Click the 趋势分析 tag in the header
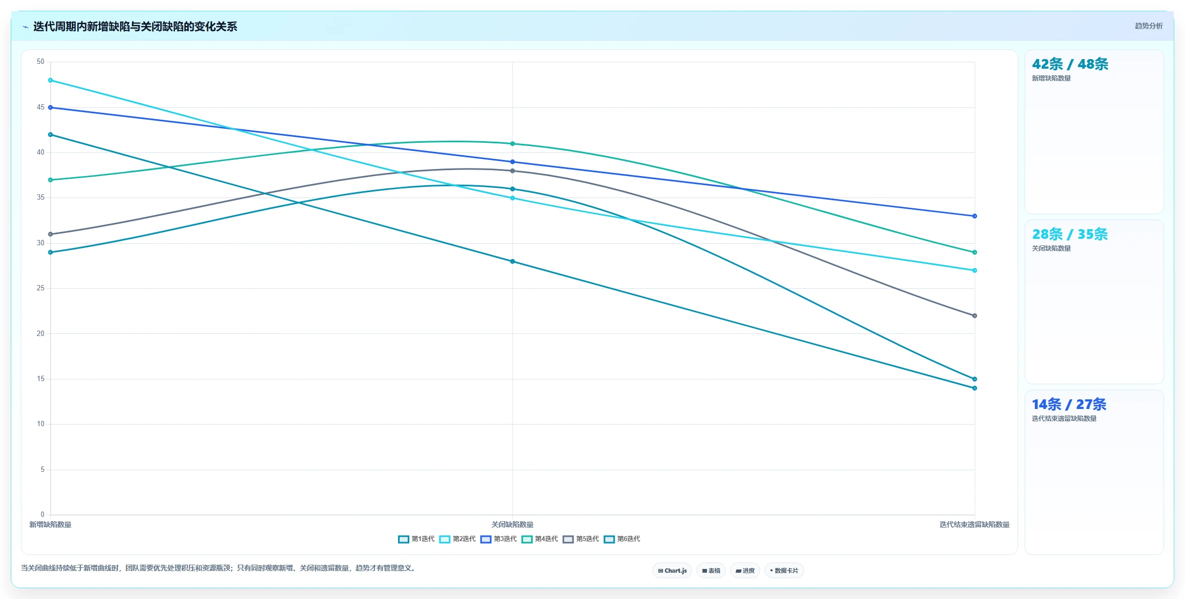 (1149, 26)
